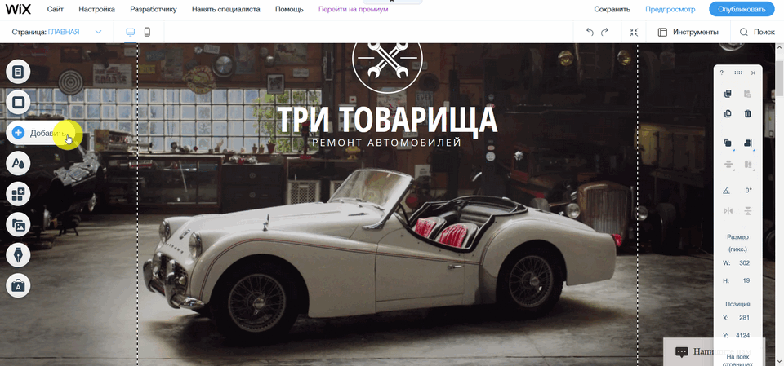The image size is (784, 366).
Task: Open the Add Apps sidebar icon
Action: (18, 194)
